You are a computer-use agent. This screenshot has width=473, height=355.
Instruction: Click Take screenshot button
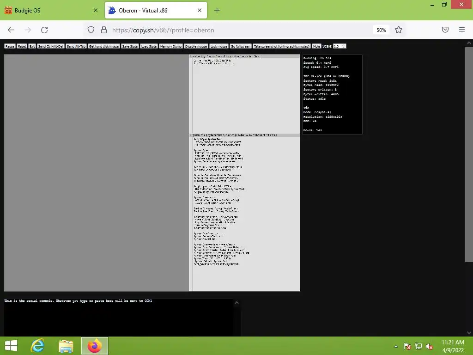[x=282, y=46]
